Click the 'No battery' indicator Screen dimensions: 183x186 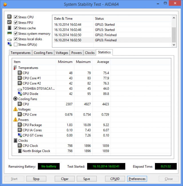click(49, 166)
